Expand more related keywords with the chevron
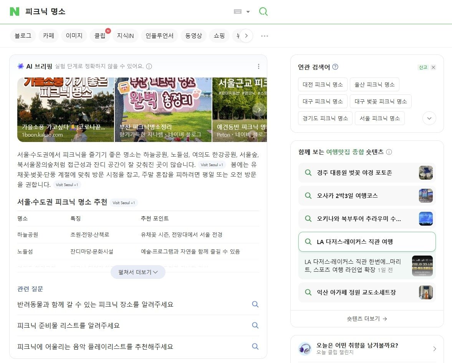The width and height of the screenshot is (452, 363). (429, 118)
